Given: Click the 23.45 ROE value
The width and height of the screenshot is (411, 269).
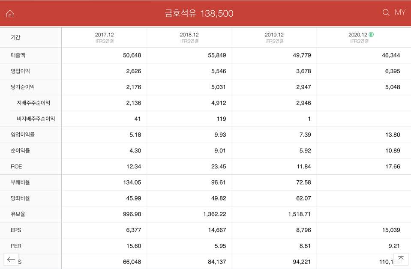Looking at the screenshot, I should (218, 167).
